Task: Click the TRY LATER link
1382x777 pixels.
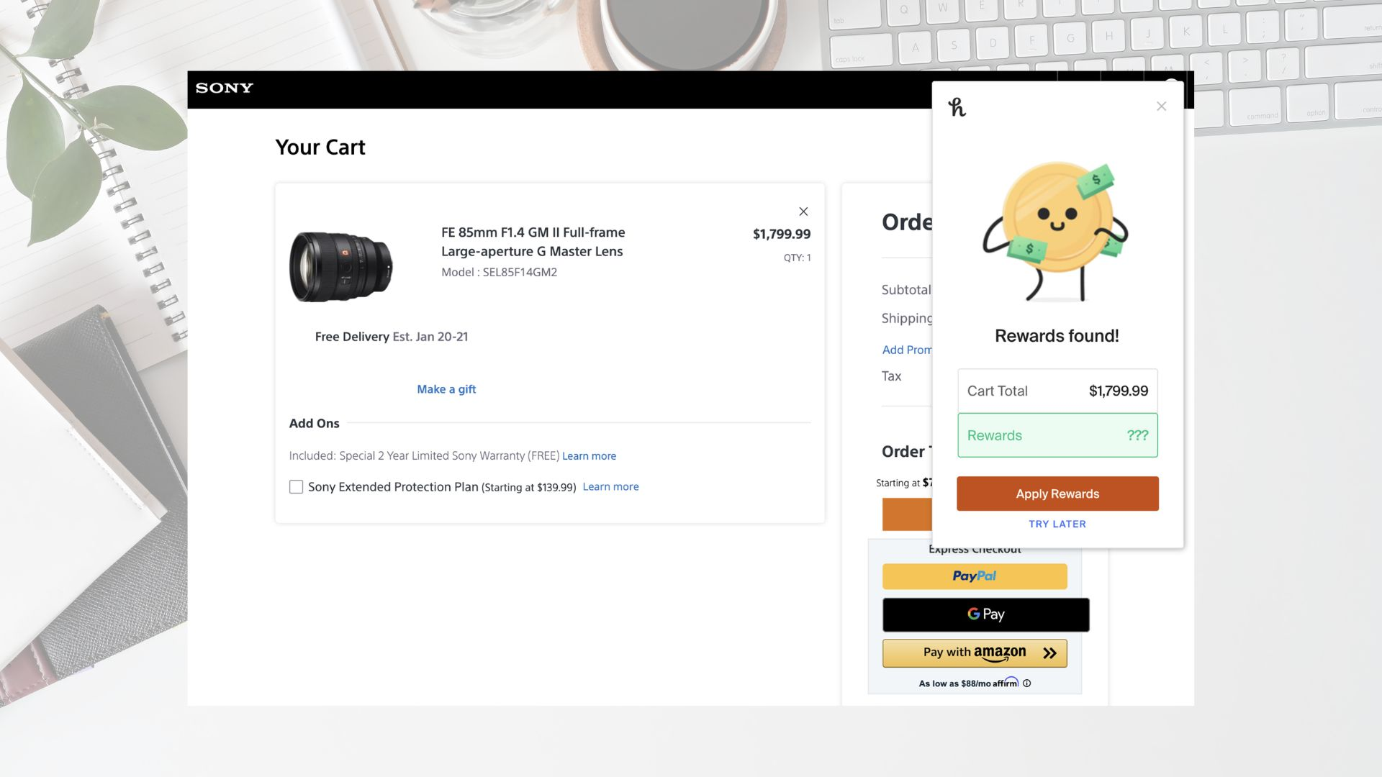Action: click(1057, 524)
